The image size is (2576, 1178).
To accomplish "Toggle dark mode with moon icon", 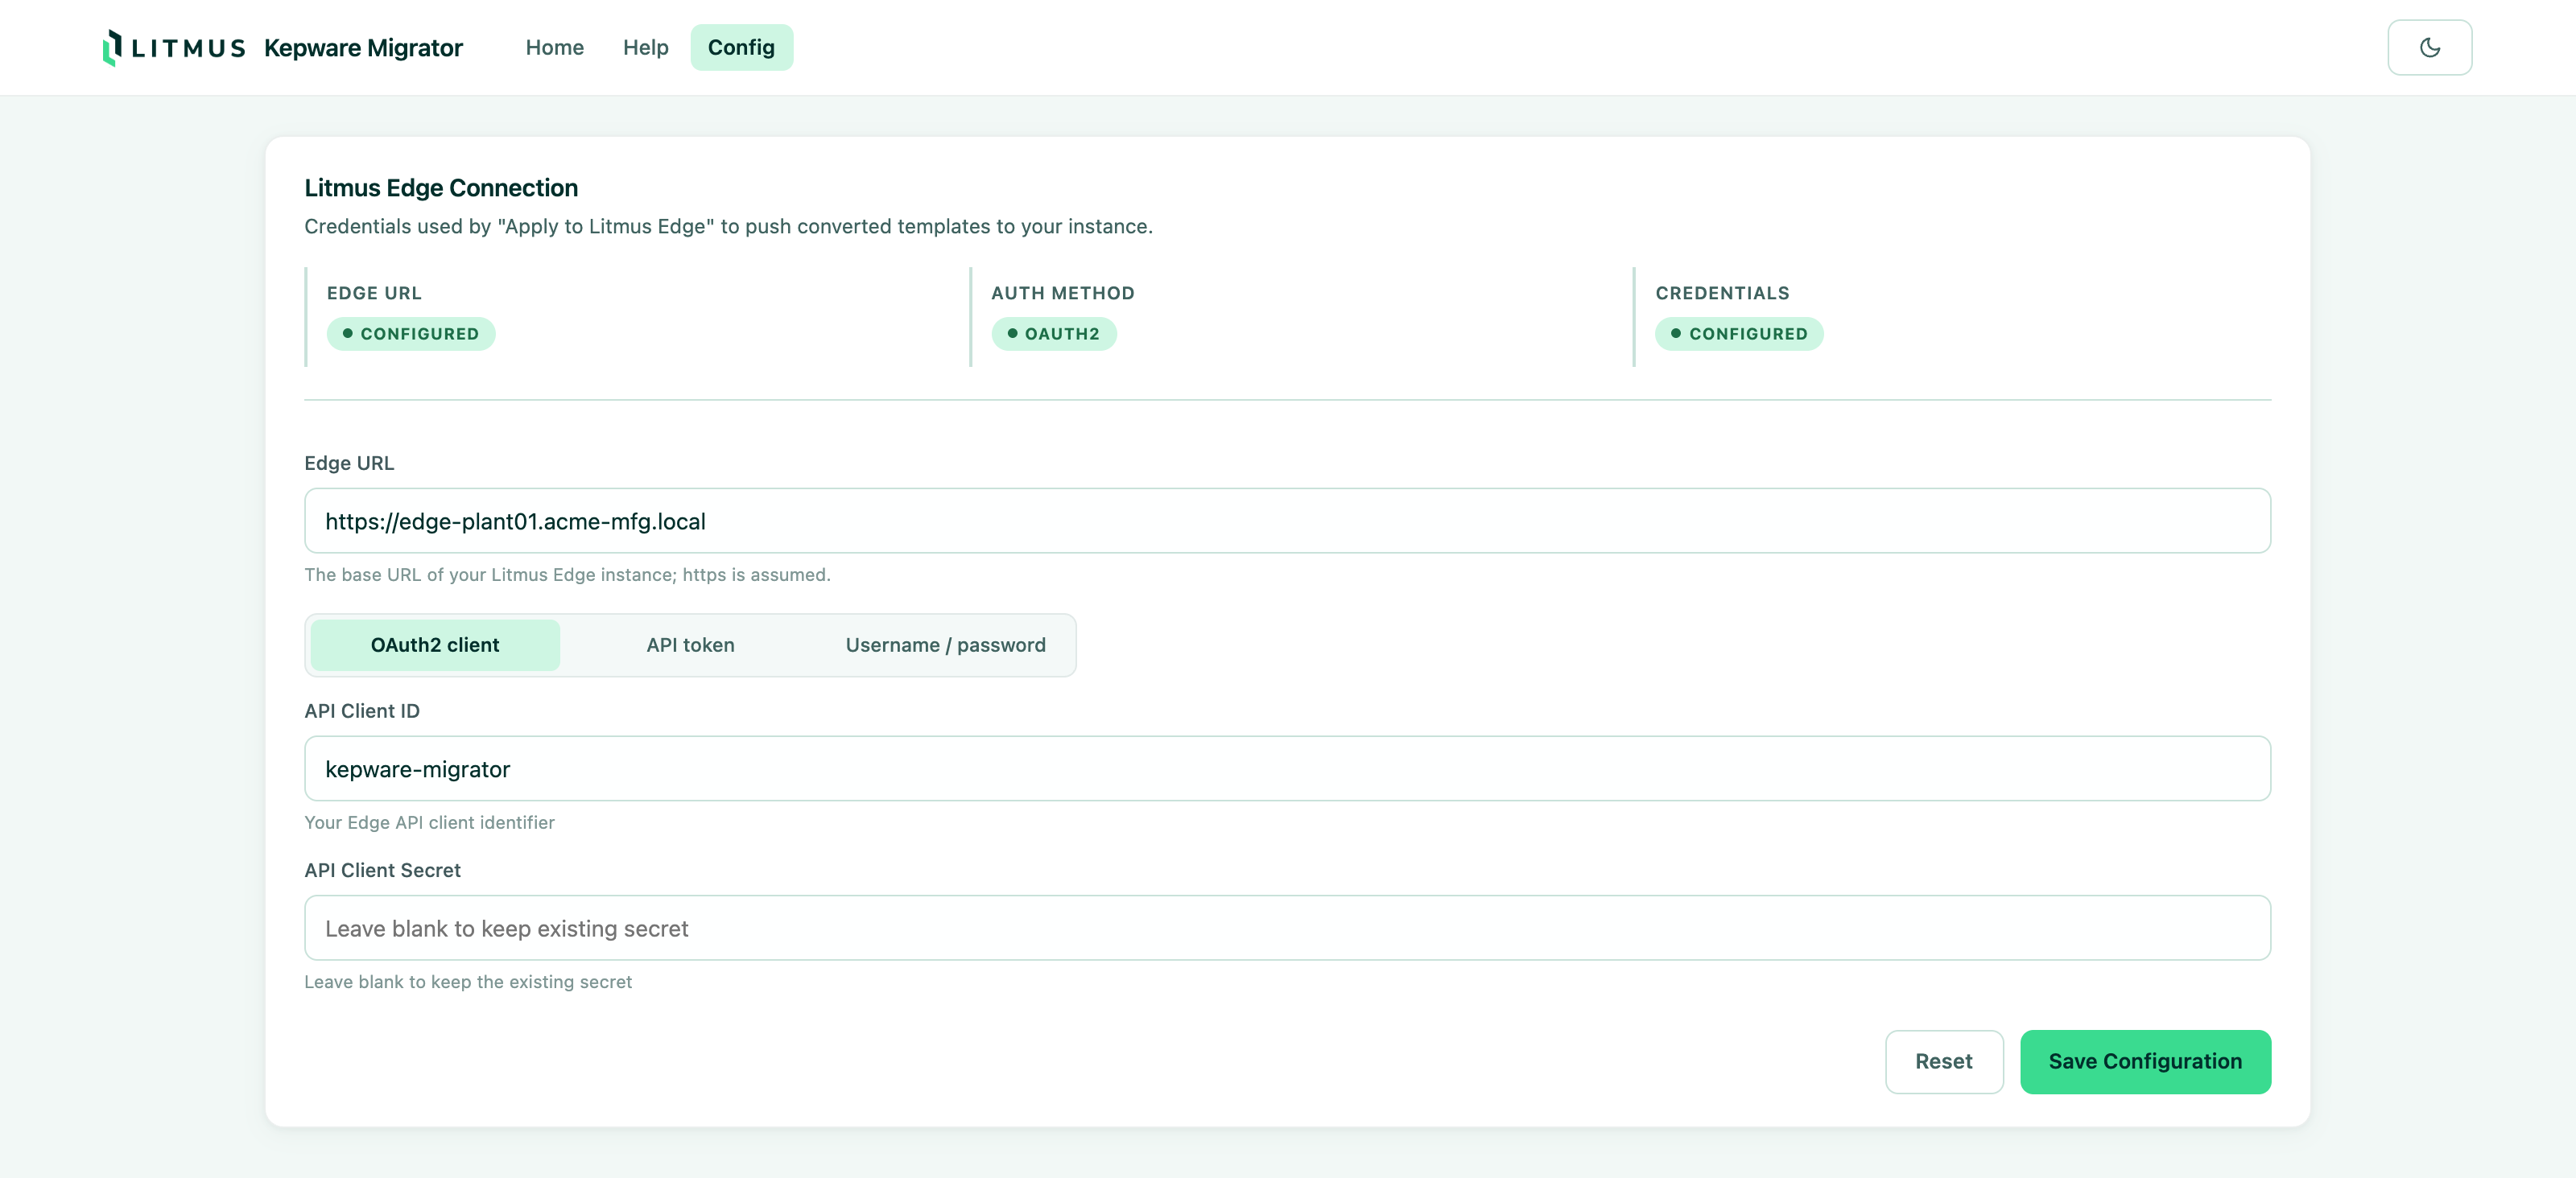I will pyautogui.click(x=2429, y=47).
